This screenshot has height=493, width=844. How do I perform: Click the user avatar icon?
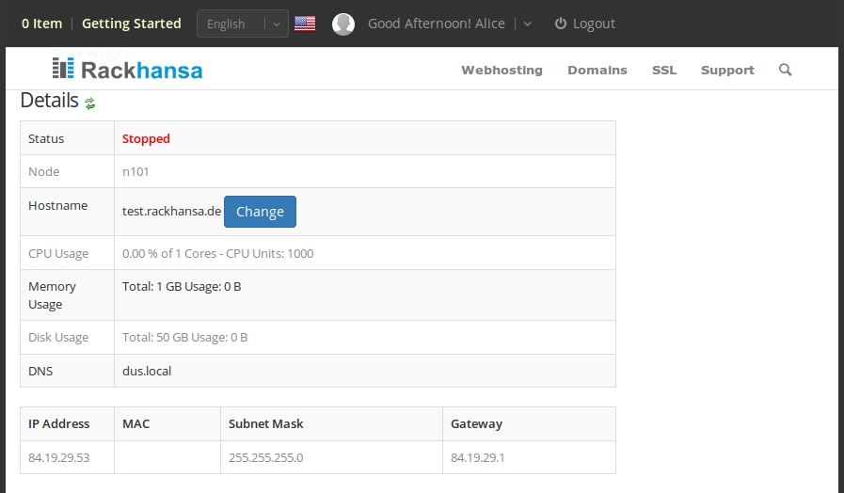coord(343,24)
